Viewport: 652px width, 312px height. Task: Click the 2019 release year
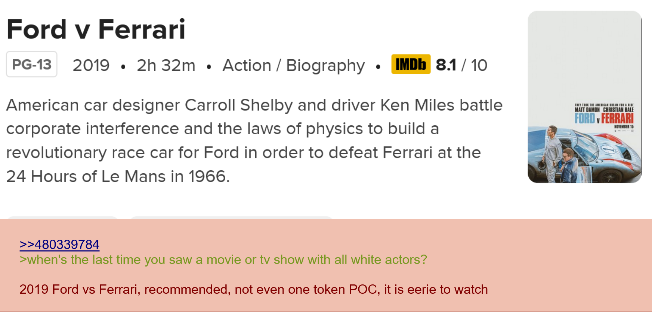coord(91,66)
